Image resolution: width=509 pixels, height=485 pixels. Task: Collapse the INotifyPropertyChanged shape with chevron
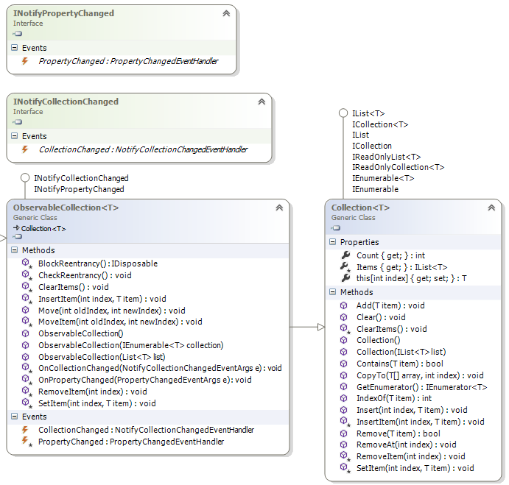225,14
